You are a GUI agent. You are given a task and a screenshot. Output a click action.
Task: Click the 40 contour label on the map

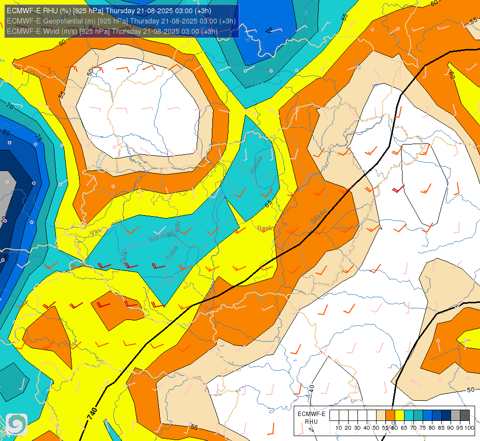tap(312, 389)
